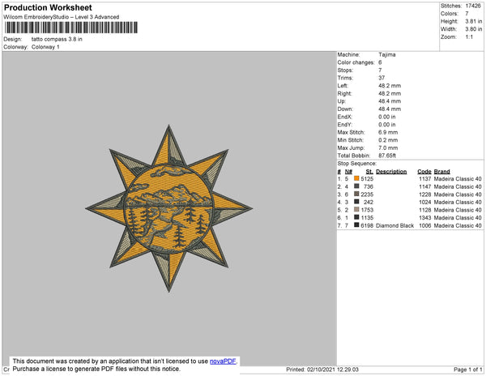Click design name 'tatto compass 3.8 in'
The image size is (486, 376).
click(57, 40)
